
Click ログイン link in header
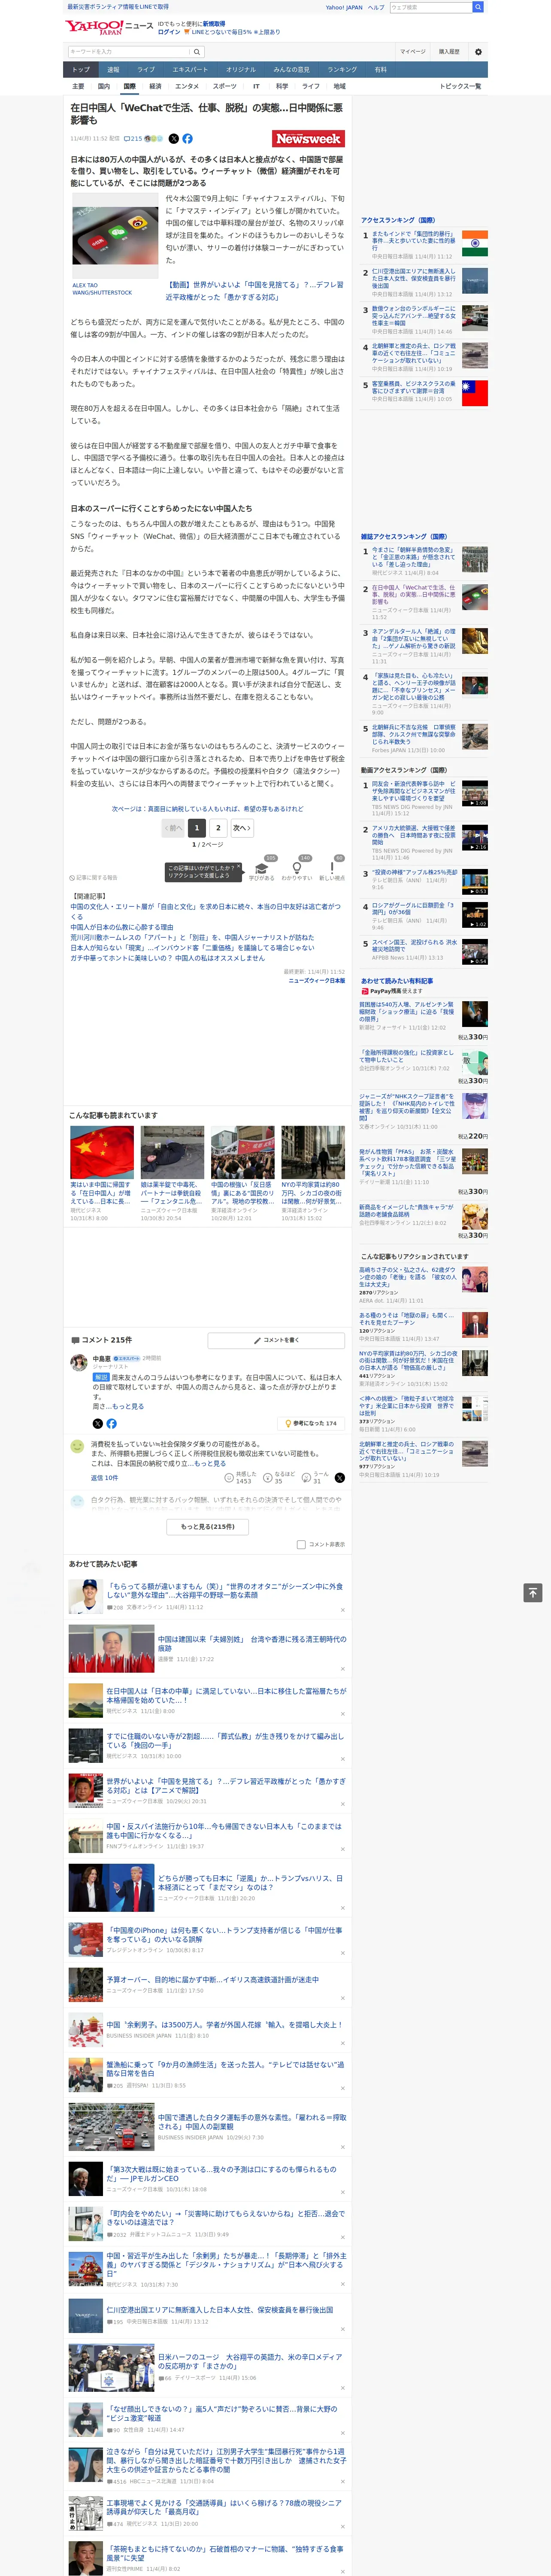[169, 32]
